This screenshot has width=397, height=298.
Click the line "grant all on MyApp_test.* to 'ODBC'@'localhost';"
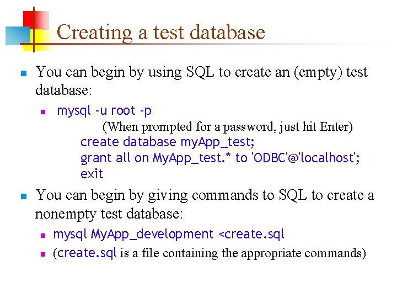[x=220, y=158]
